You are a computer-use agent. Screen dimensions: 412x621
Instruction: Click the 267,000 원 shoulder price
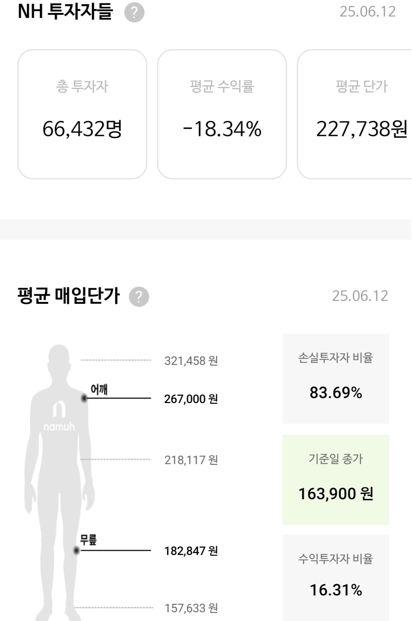(191, 399)
